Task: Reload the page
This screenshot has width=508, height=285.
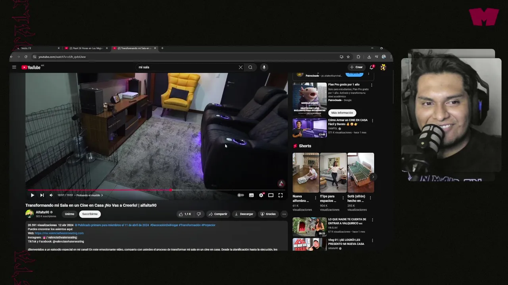Action: coord(26,57)
